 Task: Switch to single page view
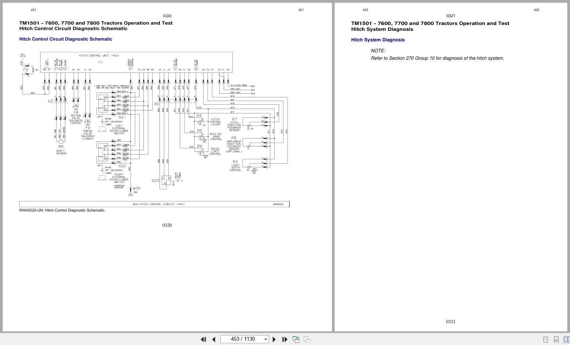545,340
